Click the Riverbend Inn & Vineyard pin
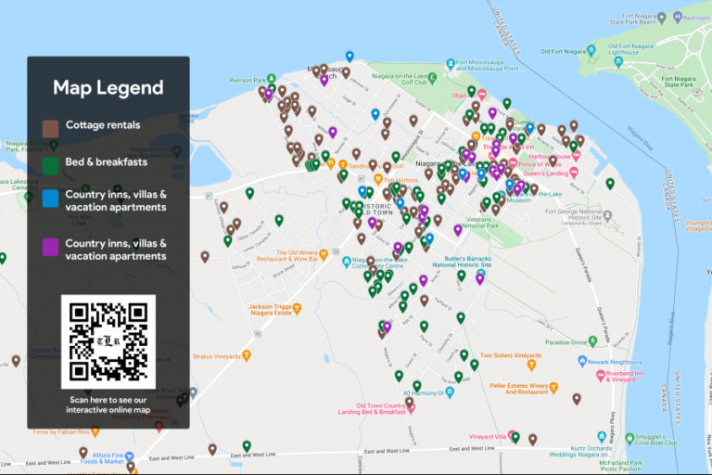This screenshot has width=712, height=475. [x=601, y=376]
